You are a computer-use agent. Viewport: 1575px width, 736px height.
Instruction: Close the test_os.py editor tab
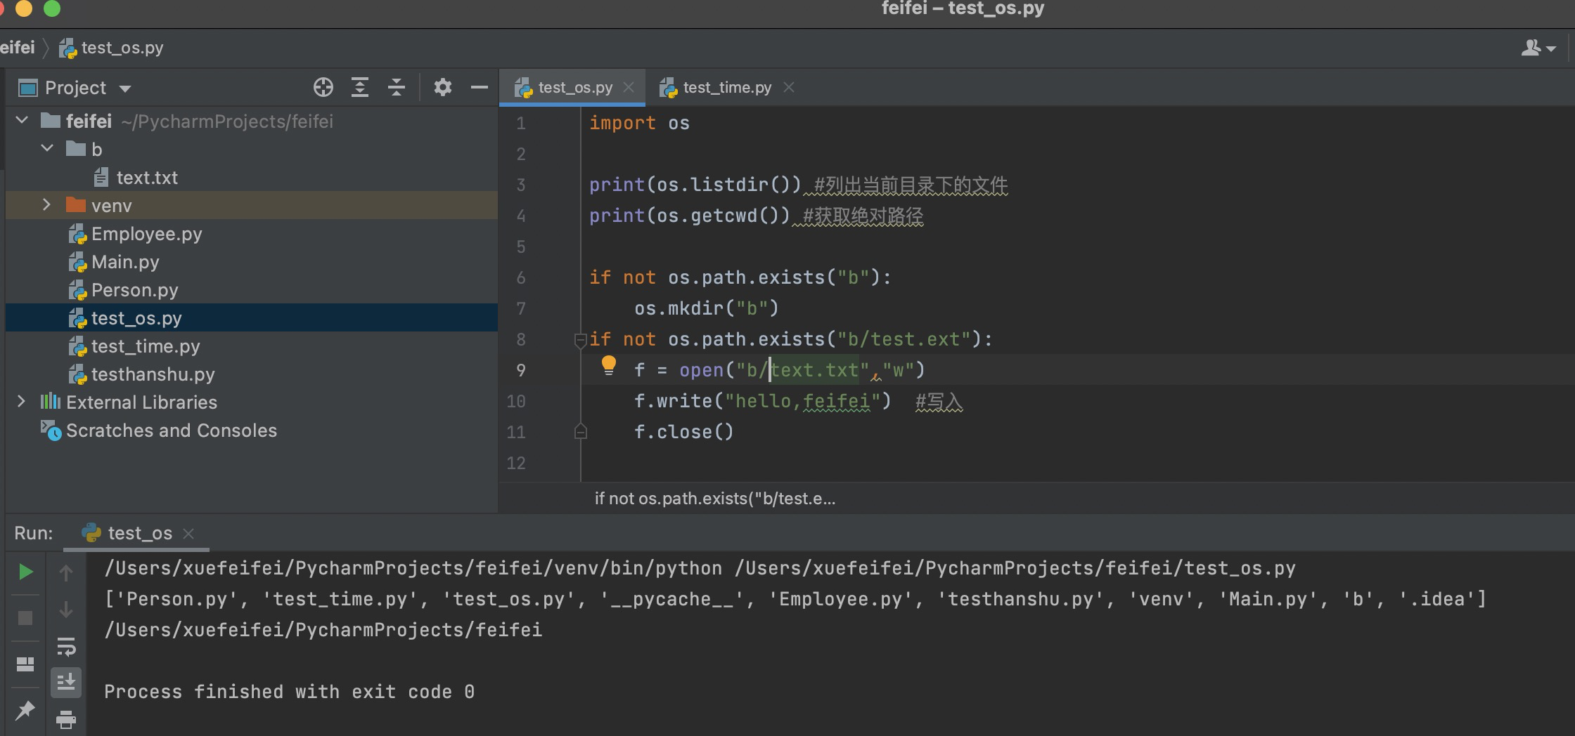coord(629,87)
